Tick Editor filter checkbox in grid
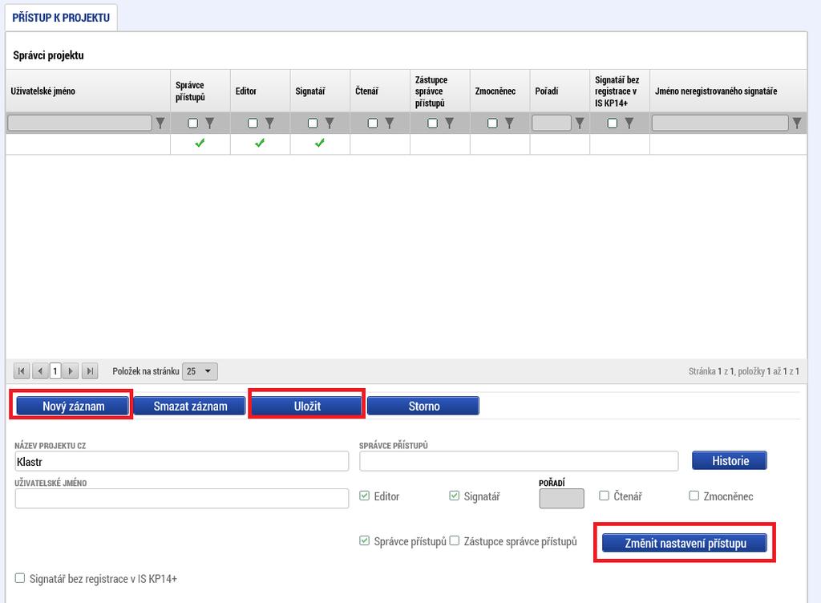The image size is (821, 603). click(x=253, y=123)
